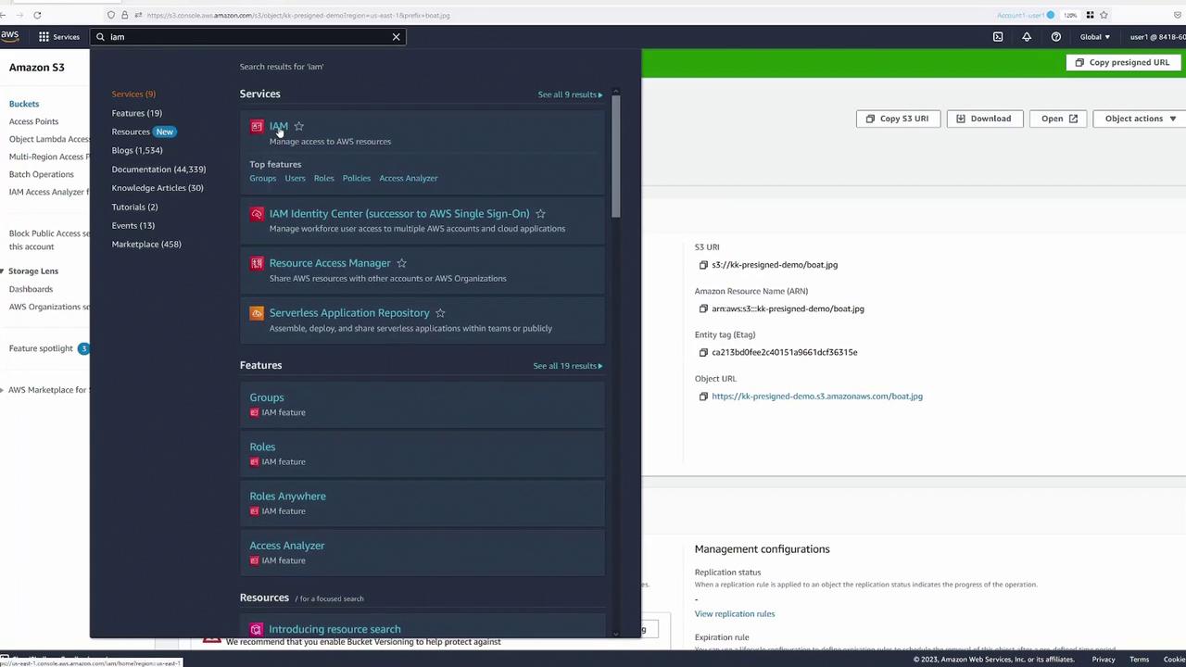This screenshot has width=1186, height=667.
Task: Click the Copy presigned URL button
Action: (x=1122, y=62)
